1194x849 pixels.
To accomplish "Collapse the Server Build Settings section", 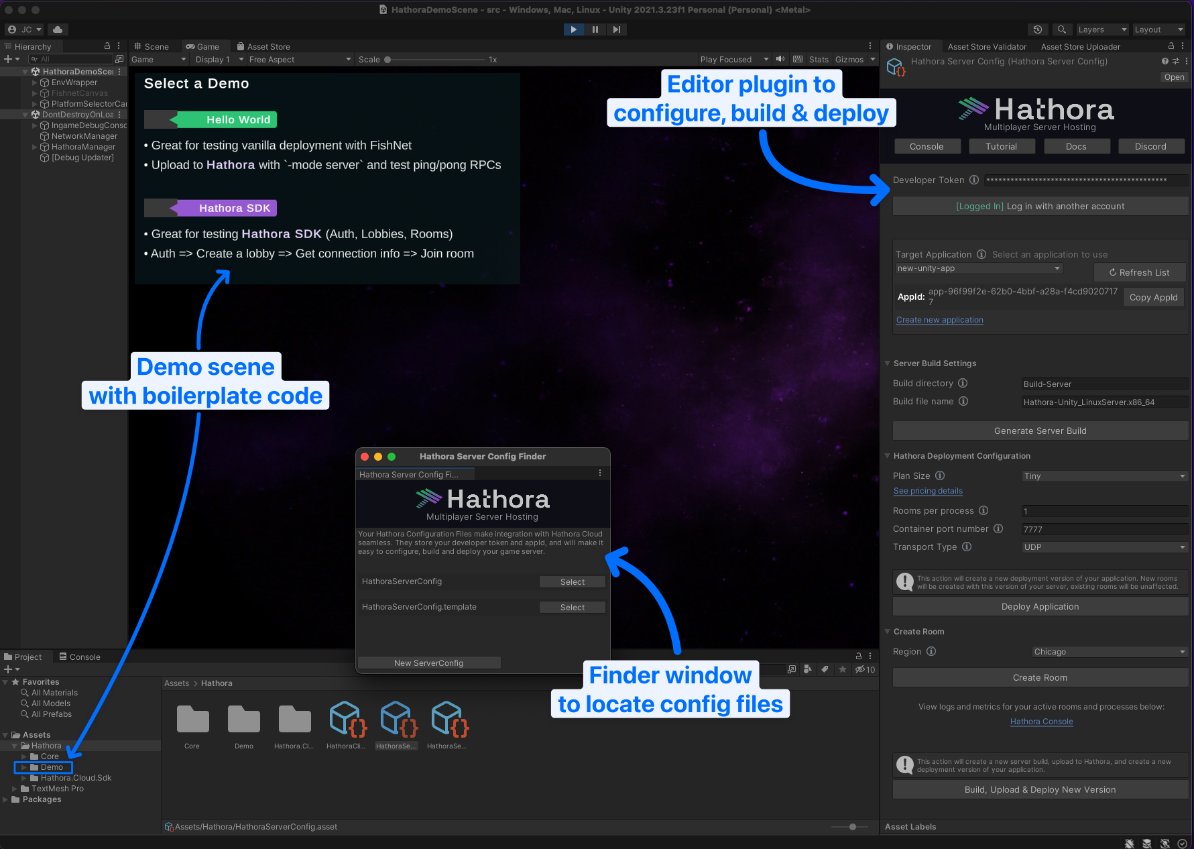I will coord(888,363).
